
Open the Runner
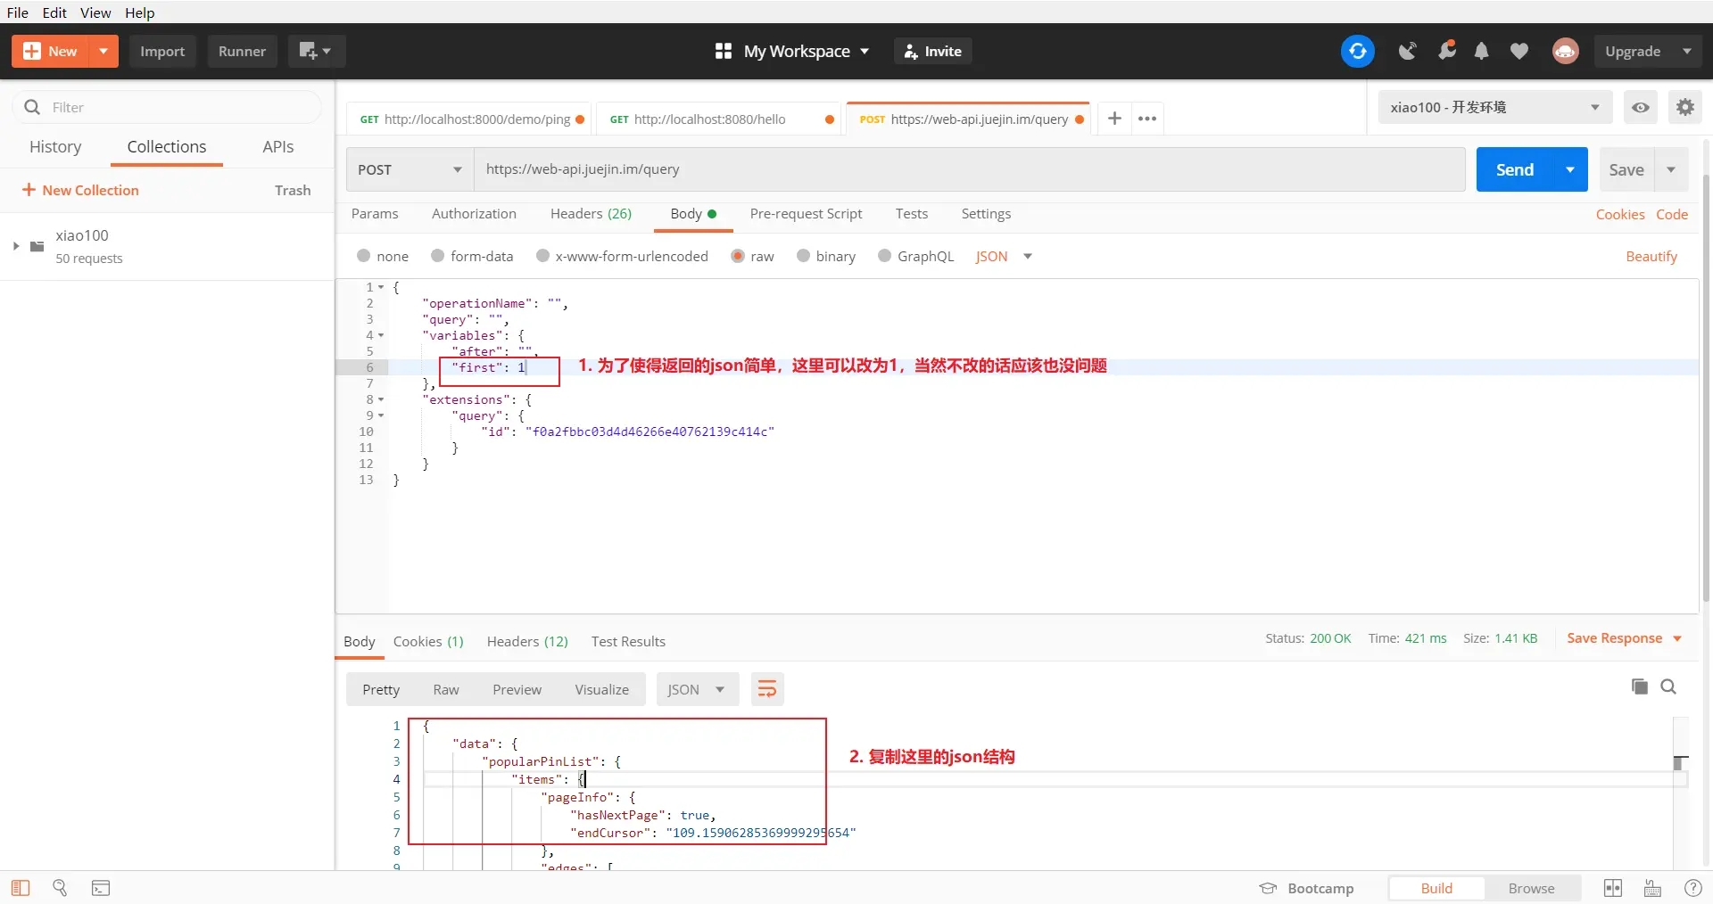click(242, 51)
